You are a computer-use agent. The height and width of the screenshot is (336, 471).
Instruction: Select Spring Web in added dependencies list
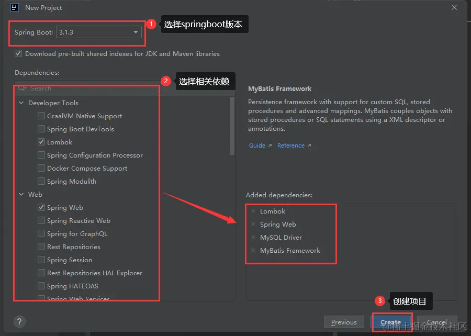(x=278, y=225)
